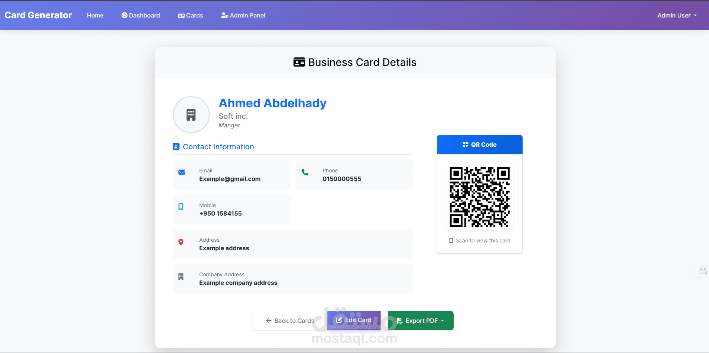Go to the Dashboard menu item

pos(141,15)
